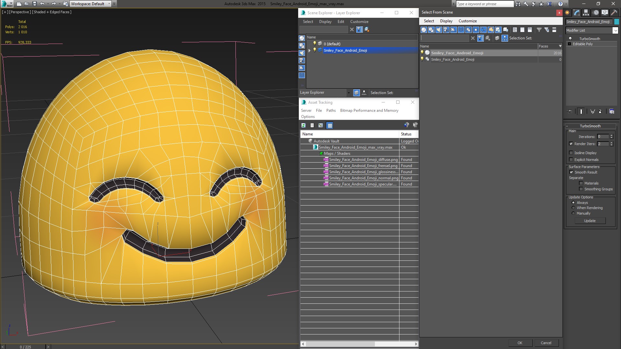Viewport: 621px width, 349px height.
Task: Toggle Display Lights filter in Select From Scene
Action: [x=439, y=30]
